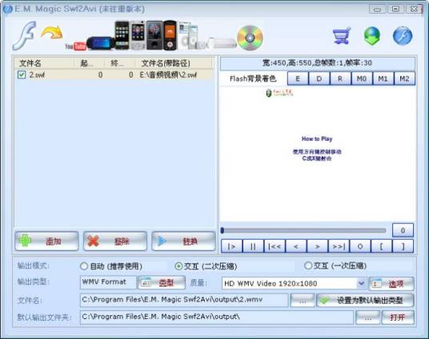Click the 终... column header
This screenshot has width=429, height=339.
pyautogui.click(x=119, y=63)
